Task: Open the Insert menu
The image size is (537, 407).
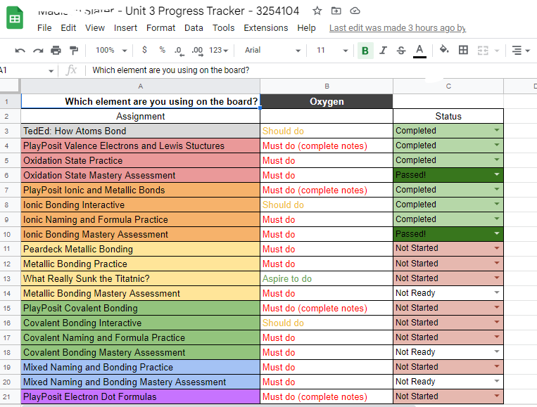Action: pos(125,28)
